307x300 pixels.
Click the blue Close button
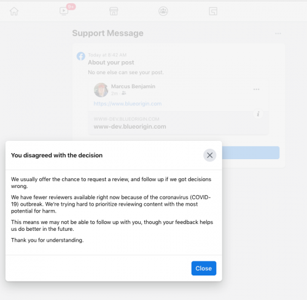204,268
